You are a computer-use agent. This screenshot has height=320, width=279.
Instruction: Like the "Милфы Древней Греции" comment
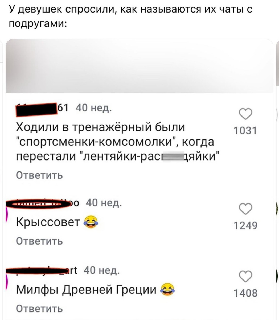(x=245, y=277)
